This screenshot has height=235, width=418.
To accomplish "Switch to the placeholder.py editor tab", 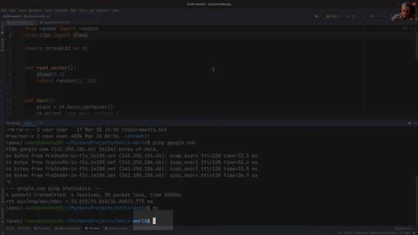I will coord(22,23).
